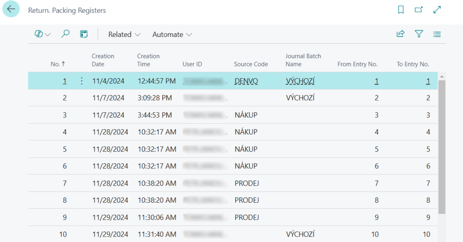Click the expand to full-screen arrows icon

(x=437, y=10)
